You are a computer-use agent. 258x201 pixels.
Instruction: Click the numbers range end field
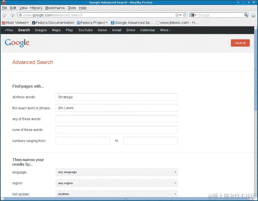[x=150, y=141]
